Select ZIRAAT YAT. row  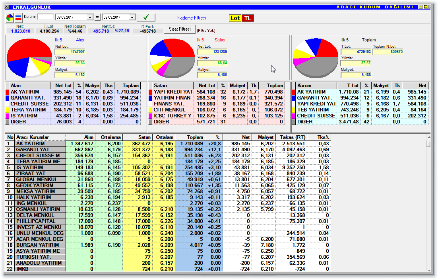click(168, 174)
